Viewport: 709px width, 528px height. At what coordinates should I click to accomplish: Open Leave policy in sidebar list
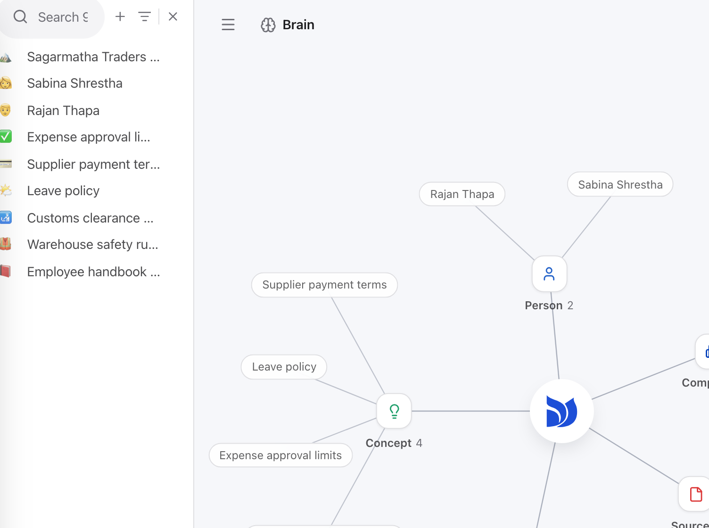[x=63, y=190]
